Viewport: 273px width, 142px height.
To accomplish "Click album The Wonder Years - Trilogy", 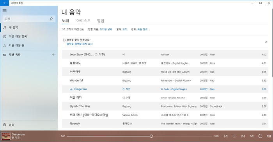I will pyautogui.click(x=179, y=124).
